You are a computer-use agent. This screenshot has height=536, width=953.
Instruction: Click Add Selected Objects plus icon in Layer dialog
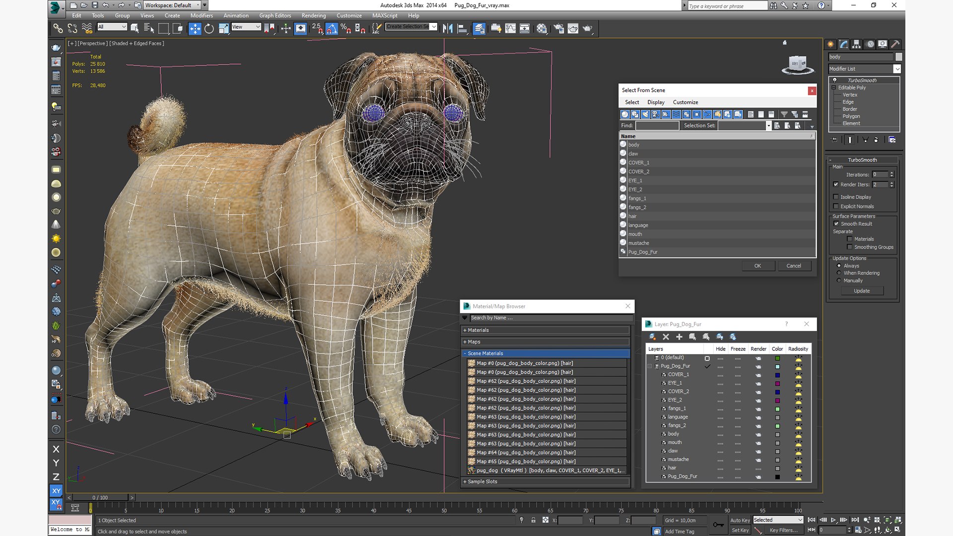pyautogui.click(x=679, y=336)
